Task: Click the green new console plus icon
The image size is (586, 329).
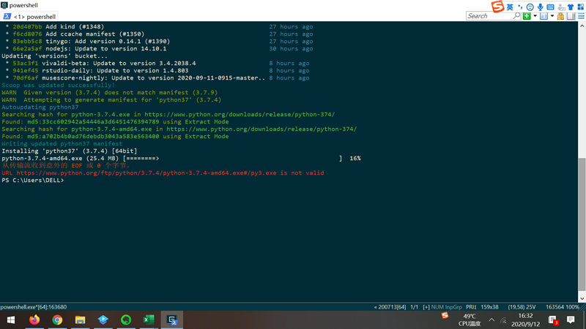Action: [527, 16]
